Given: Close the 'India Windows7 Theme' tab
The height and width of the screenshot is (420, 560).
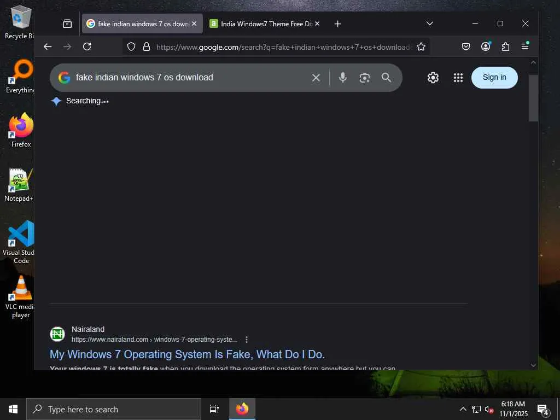Looking at the screenshot, I should click(x=317, y=24).
